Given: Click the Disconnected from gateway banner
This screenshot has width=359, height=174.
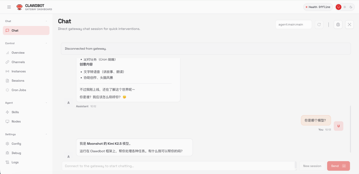Looking at the screenshot, I should pyautogui.click(x=206, y=49).
